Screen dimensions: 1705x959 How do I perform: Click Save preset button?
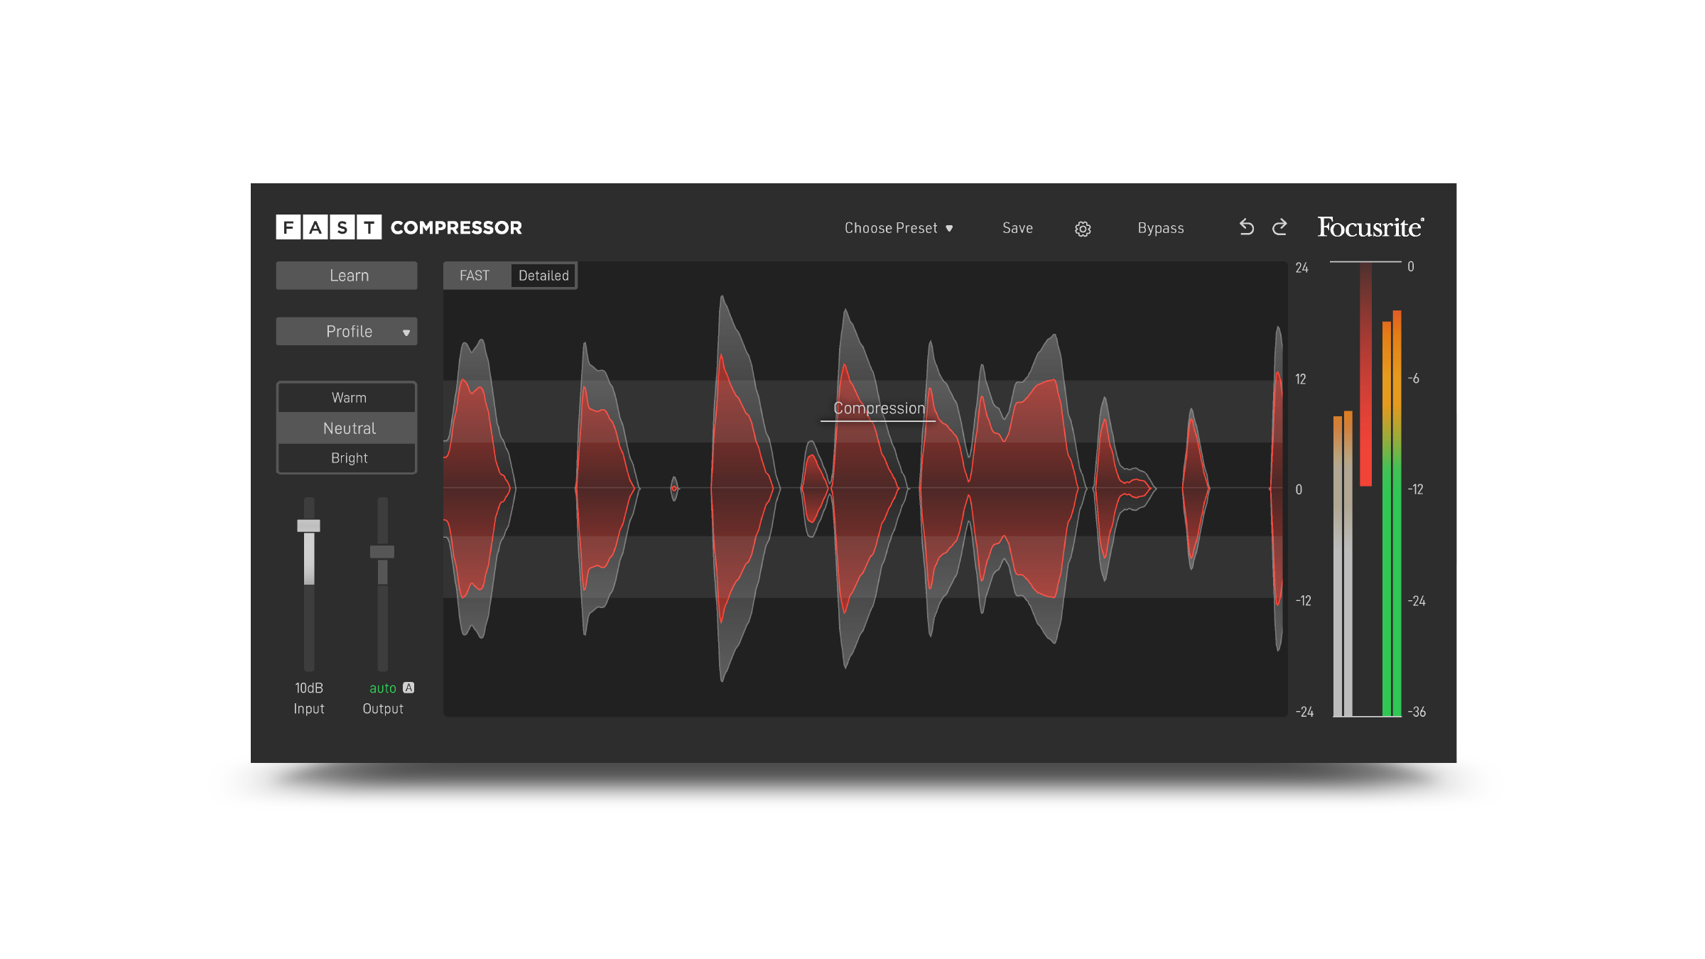click(1017, 228)
